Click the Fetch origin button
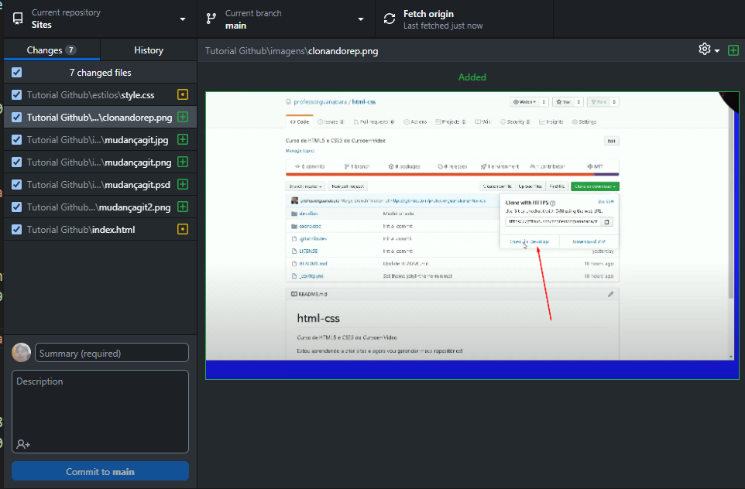Viewport: 745px width, 489px height. (464, 19)
